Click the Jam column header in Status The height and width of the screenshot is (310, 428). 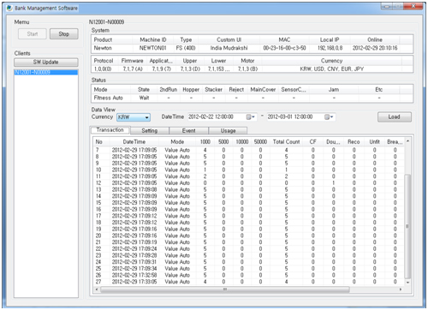(334, 90)
